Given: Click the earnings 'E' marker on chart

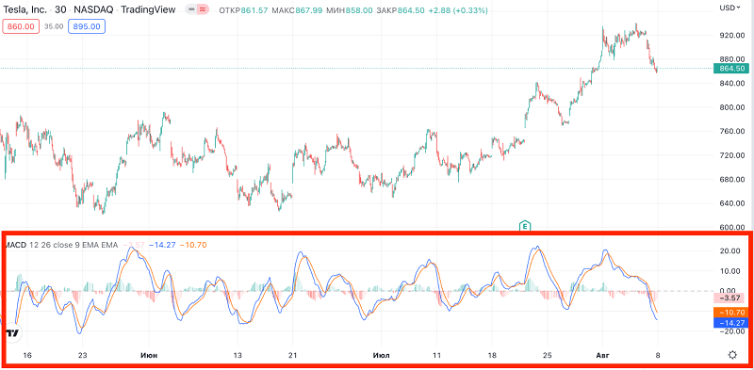Looking at the screenshot, I should tap(524, 225).
